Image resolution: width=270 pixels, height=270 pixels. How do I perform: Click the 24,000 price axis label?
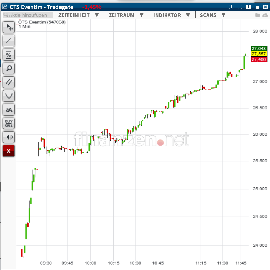pos(260,245)
